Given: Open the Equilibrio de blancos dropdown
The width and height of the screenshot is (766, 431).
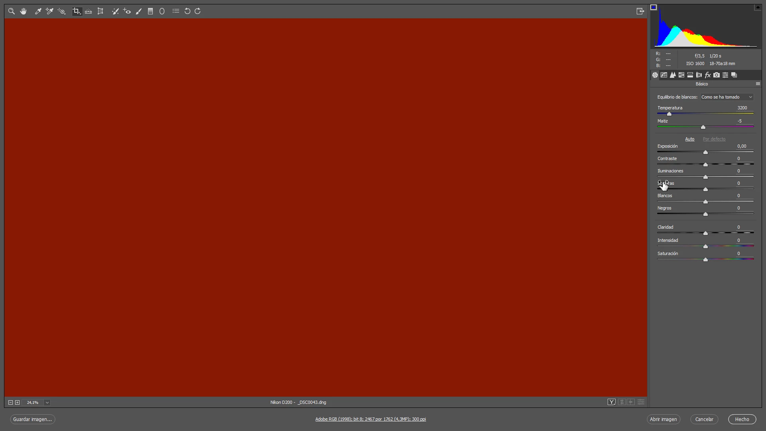Looking at the screenshot, I should (x=727, y=97).
